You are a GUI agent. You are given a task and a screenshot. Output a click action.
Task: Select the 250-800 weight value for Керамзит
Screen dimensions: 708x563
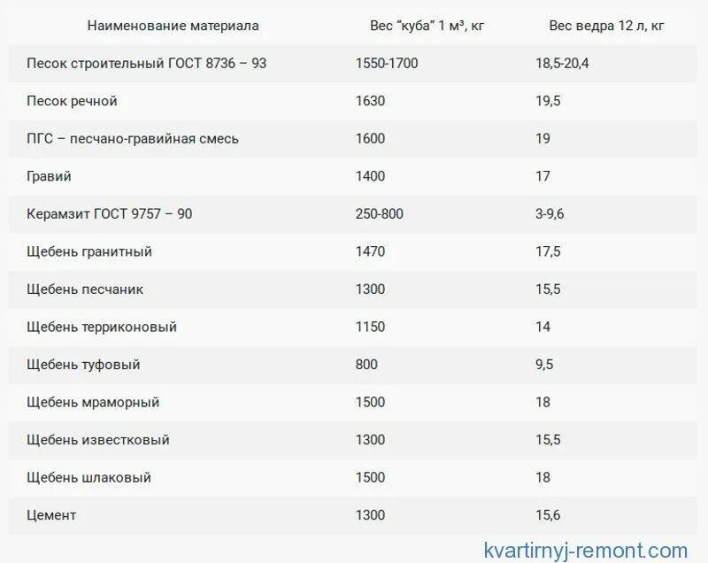[380, 213]
